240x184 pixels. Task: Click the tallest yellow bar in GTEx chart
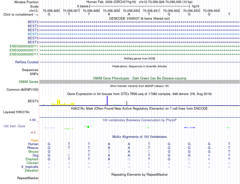(x=58, y=102)
